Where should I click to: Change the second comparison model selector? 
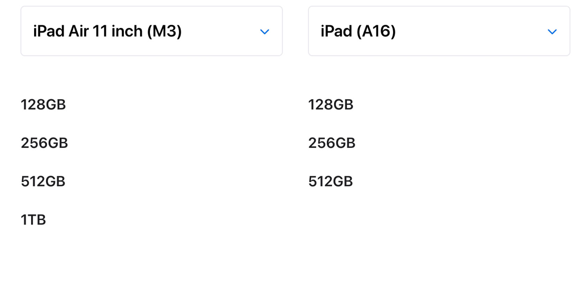pyautogui.click(x=439, y=31)
